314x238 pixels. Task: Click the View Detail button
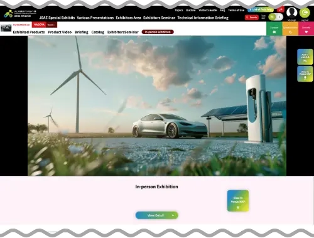click(x=157, y=215)
